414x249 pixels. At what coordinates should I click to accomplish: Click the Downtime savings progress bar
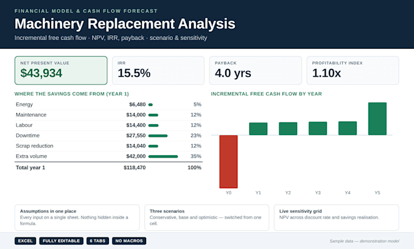(158, 136)
